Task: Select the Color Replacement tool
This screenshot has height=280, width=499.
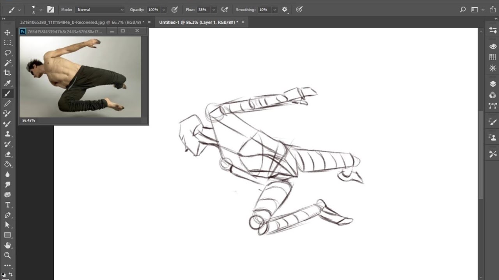Action: click(7, 114)
